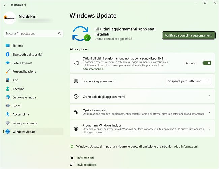Viewport: 219px width, 169px height.
Task: Click the large update sync status icon
Action: click(81, 34)
